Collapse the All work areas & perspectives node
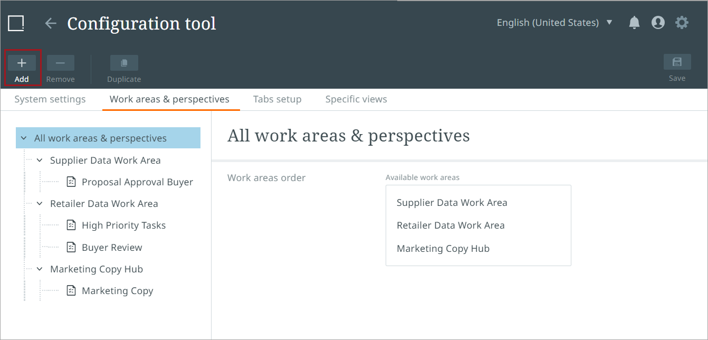This screenshot has width=708, height=340. click(24, 138)
